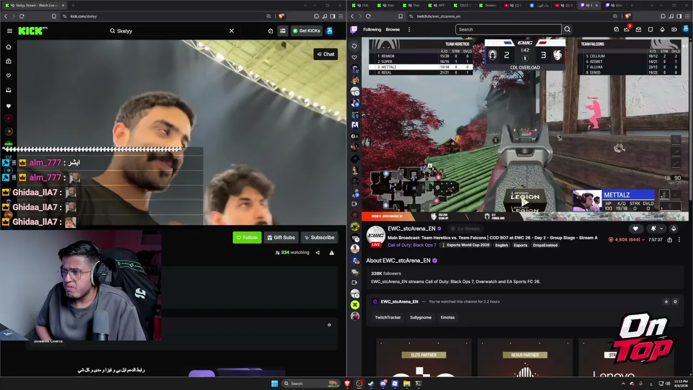Open the TwitchTracker link
The width and height of the screenshot is (693, 390).
pyautogui.click(x=388, y=317)
